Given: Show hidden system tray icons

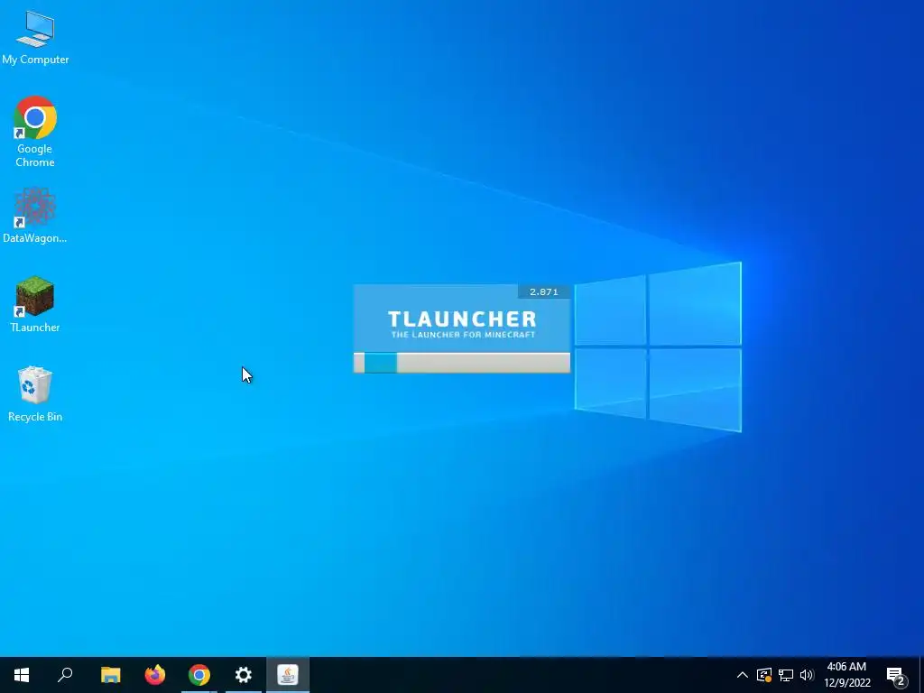Looking at the screenshot, I should coord(743,675).
